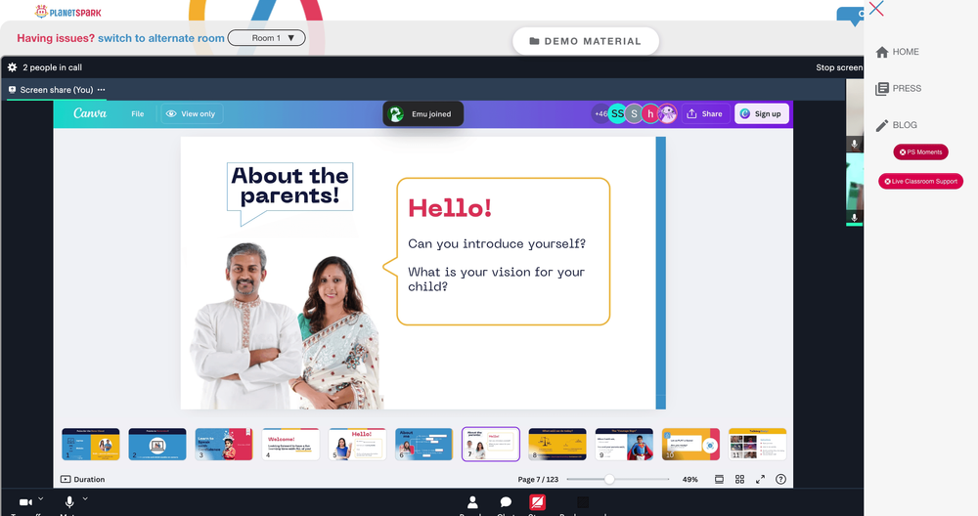This screenshot has width=978, height=516.
Task: Open the Room 1 dropdown
Action: tap(267, 38)
